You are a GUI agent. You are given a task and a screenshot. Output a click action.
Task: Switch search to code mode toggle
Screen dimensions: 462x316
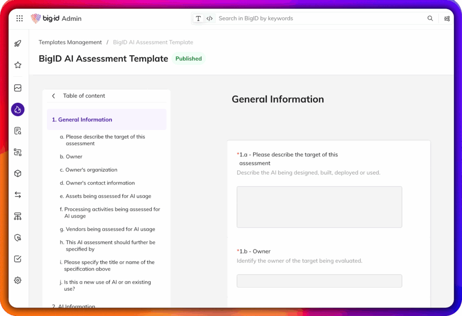click(x=209, y=19)
